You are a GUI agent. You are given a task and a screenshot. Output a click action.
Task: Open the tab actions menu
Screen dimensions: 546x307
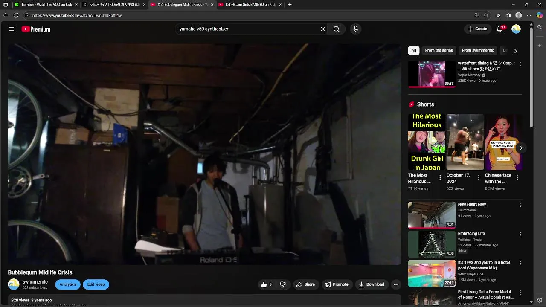click(6, 5)
